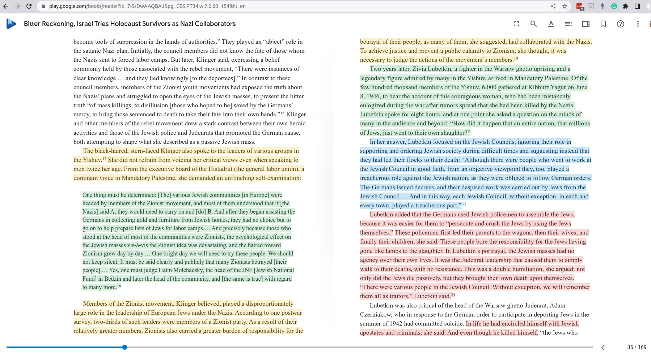Viewport: 651px width, 357px height.
Task: Toggle the browser side panel
Action: point(637,6)
